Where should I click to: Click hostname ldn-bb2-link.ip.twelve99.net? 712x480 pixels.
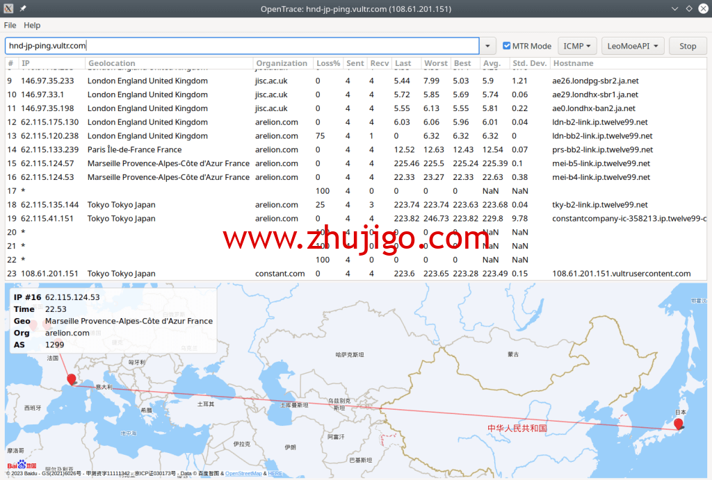(602, 135)
